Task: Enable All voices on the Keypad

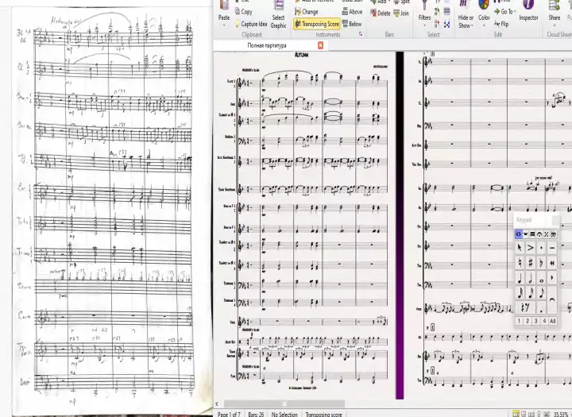Action: pyautogui.click(x=552, y=321)
